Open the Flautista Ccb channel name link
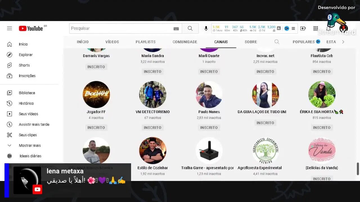The height and width of the screenshot is (202, 360). pyautogui.click(x=322, y=56)
